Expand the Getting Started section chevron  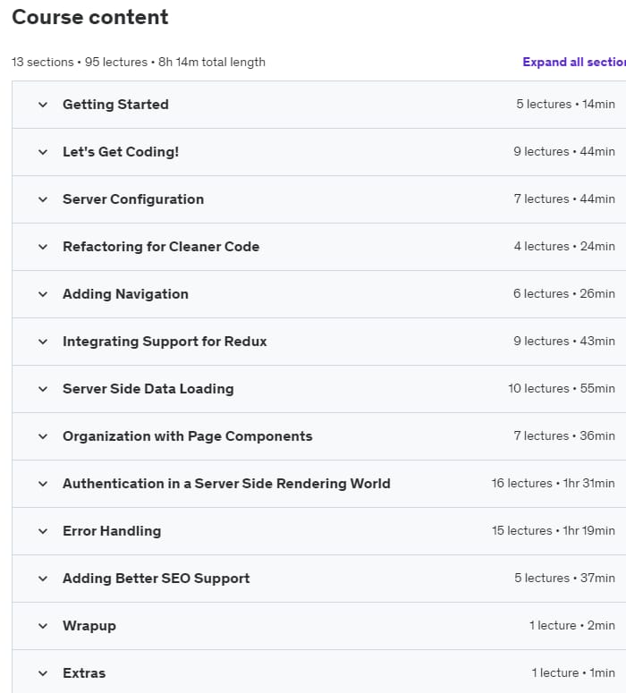point(43,105)
